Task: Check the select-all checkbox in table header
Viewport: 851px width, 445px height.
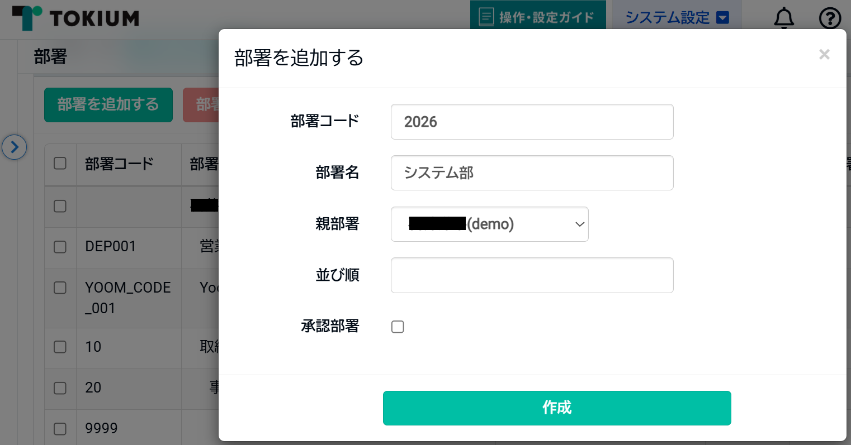Action: (60, 164)
